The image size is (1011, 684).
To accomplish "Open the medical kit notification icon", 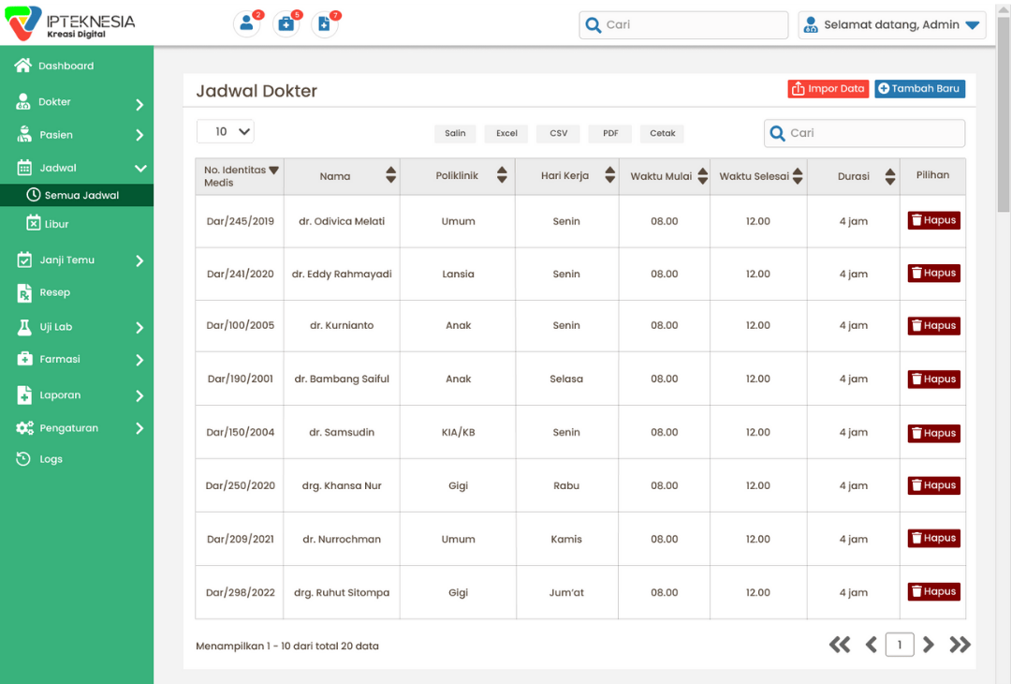I will 286,24.
